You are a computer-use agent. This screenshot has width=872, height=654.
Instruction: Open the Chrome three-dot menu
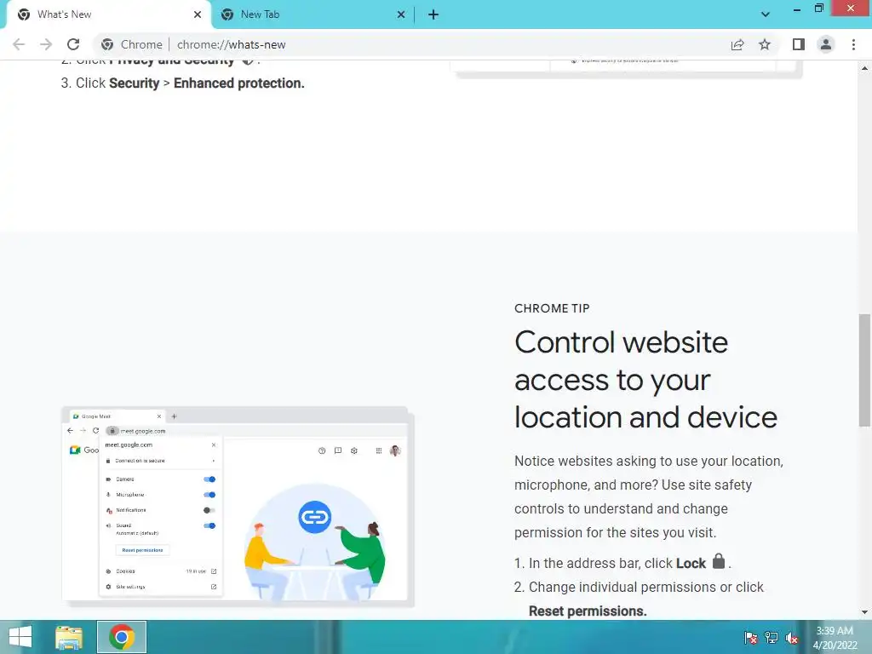[853, 44]
